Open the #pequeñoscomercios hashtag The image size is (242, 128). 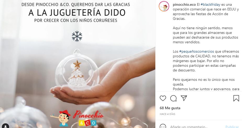pyautogui.click(x=196, y=51)
